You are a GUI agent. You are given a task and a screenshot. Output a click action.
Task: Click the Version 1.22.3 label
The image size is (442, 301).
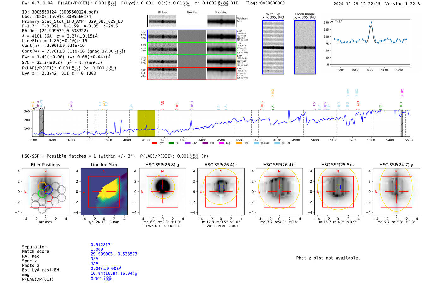pos(403,4)
